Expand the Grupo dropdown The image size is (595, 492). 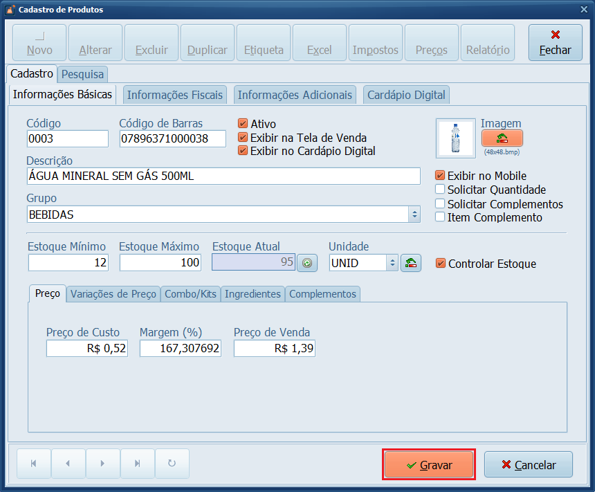[x=414, y=215]
